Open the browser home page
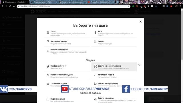This screenshot has height=103, width=183. click(x=14, y=6)
